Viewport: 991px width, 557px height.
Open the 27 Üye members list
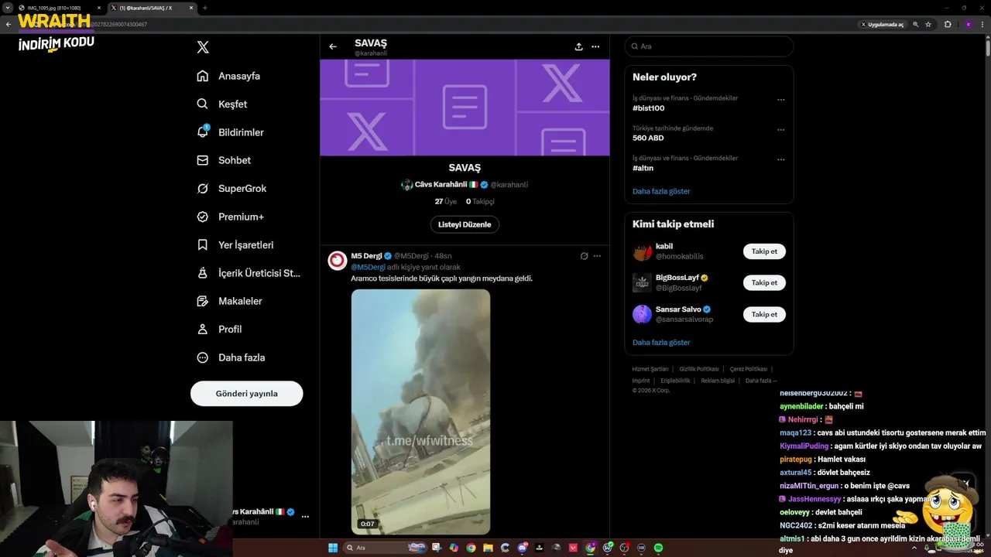point(446,201)
